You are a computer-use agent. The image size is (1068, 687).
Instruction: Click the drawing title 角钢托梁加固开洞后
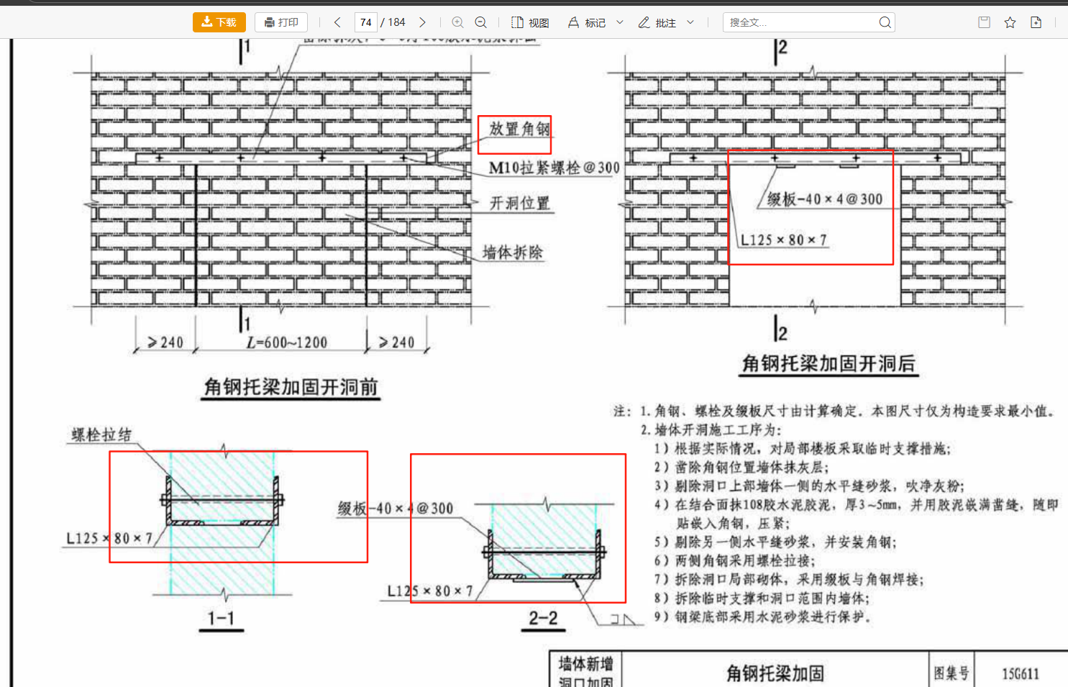829,363
